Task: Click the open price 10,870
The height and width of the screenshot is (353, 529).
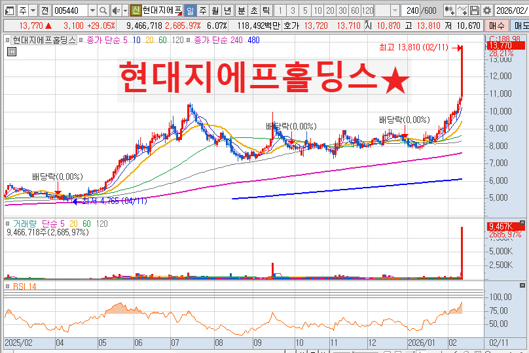Action: 388,25
